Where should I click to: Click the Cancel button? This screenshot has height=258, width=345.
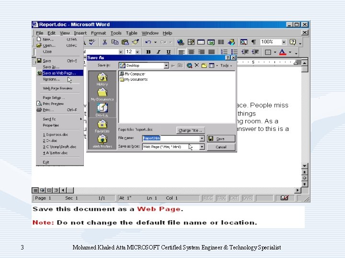click(x=221, y=147)
